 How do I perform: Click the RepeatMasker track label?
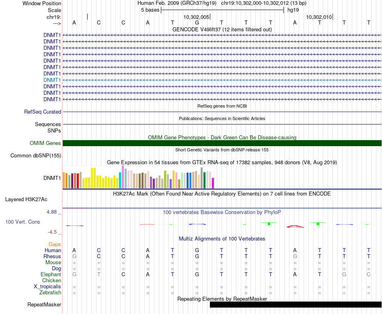[44, 304]
